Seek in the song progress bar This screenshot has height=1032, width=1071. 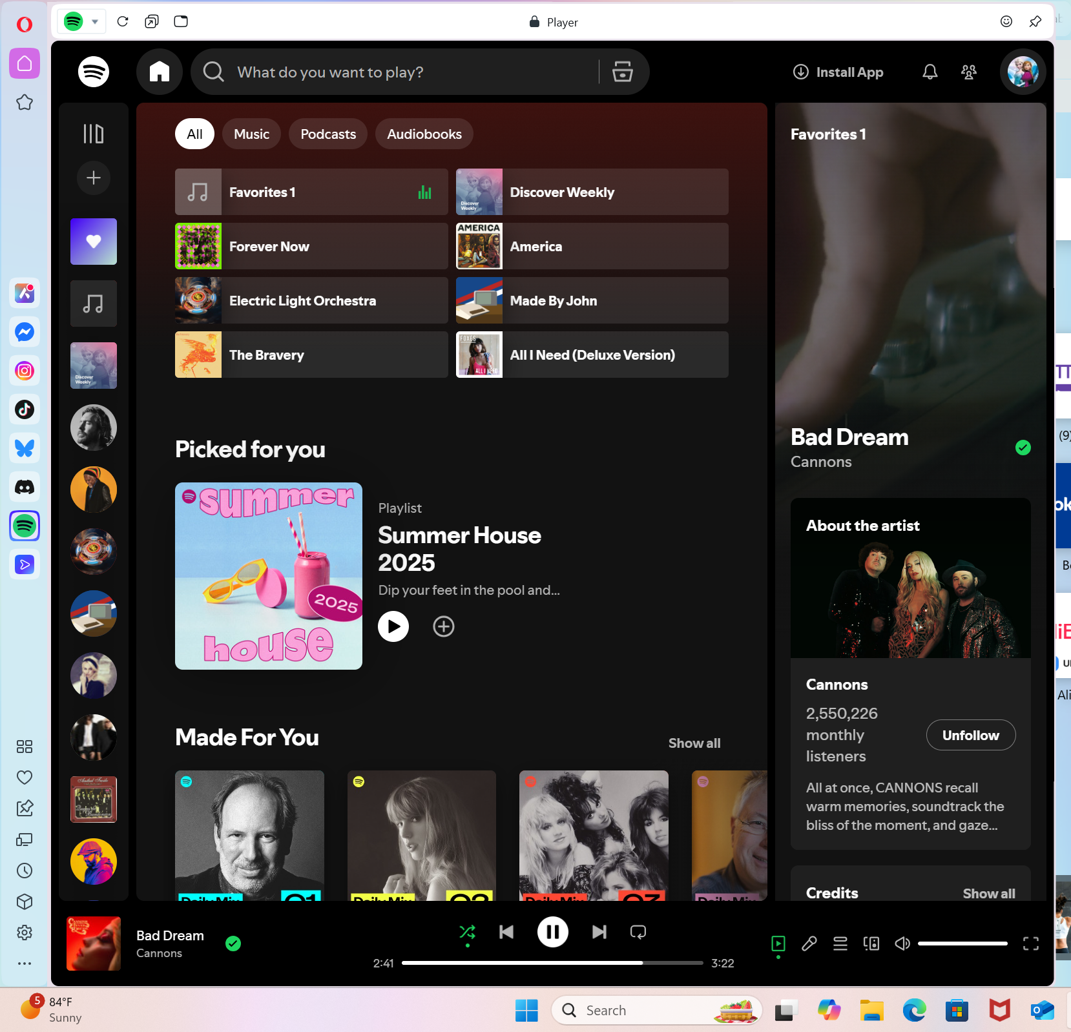tap(552, 963)
